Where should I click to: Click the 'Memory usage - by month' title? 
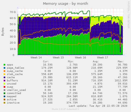tap(65, 4)
